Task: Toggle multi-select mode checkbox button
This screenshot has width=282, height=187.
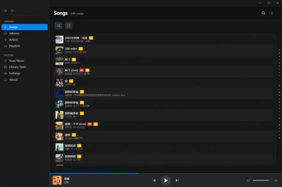Action: 69,26
